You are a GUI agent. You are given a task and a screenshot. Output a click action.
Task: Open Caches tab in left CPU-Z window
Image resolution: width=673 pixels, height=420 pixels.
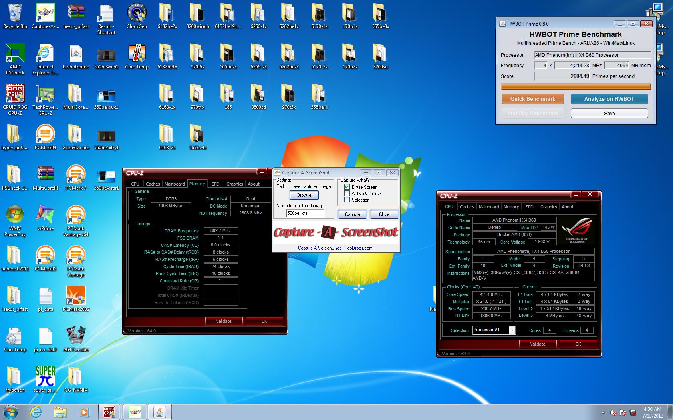pyautogui.click(x=153, y=184)
